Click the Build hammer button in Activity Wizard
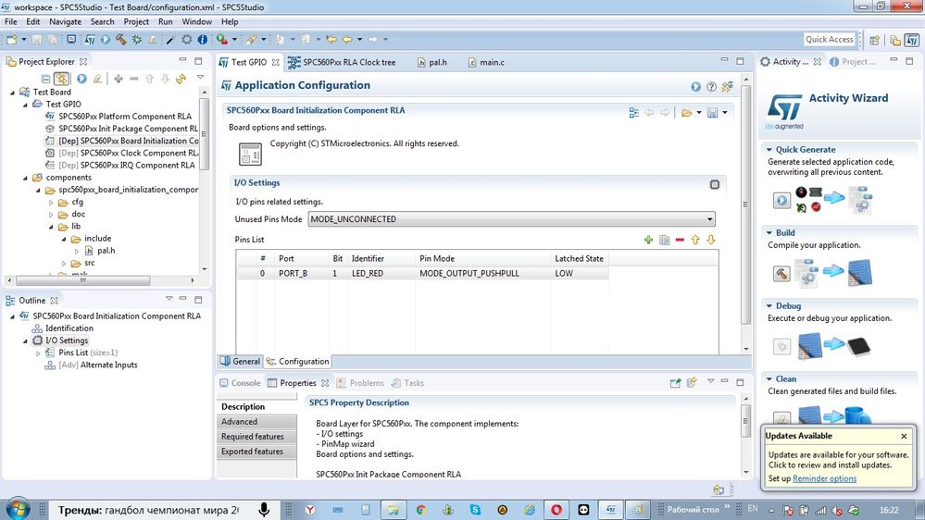The image size is (925, 520). pos(781,274)
